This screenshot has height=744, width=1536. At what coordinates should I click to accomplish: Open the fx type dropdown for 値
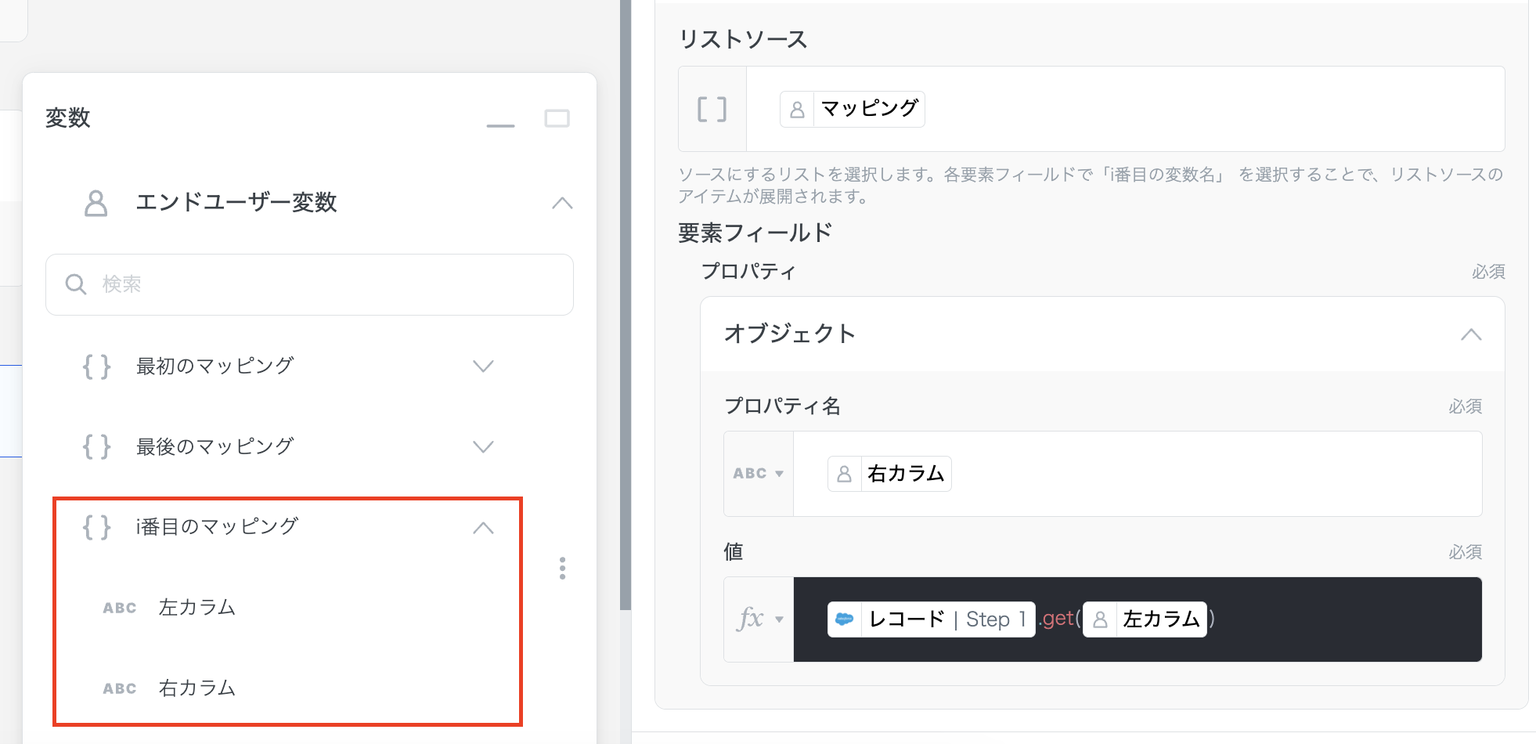click(759, 619)
